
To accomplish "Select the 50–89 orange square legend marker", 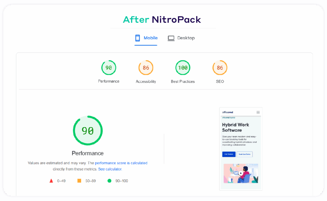I will coord(79,181).
